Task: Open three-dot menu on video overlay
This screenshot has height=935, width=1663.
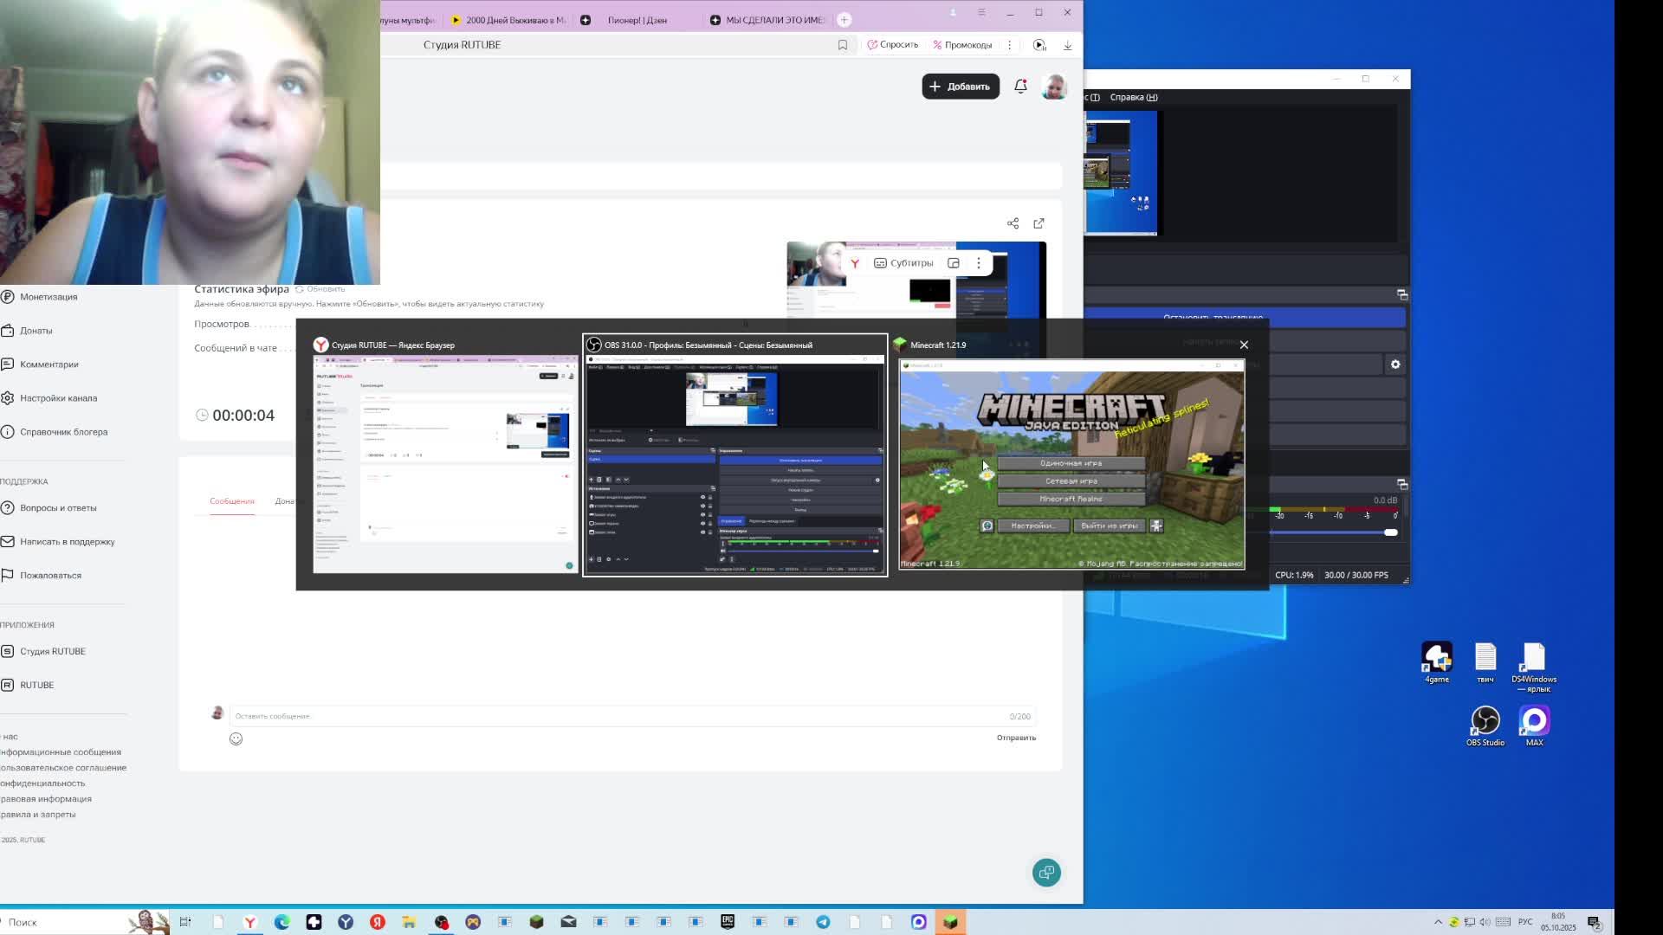Action: (979, 263)
